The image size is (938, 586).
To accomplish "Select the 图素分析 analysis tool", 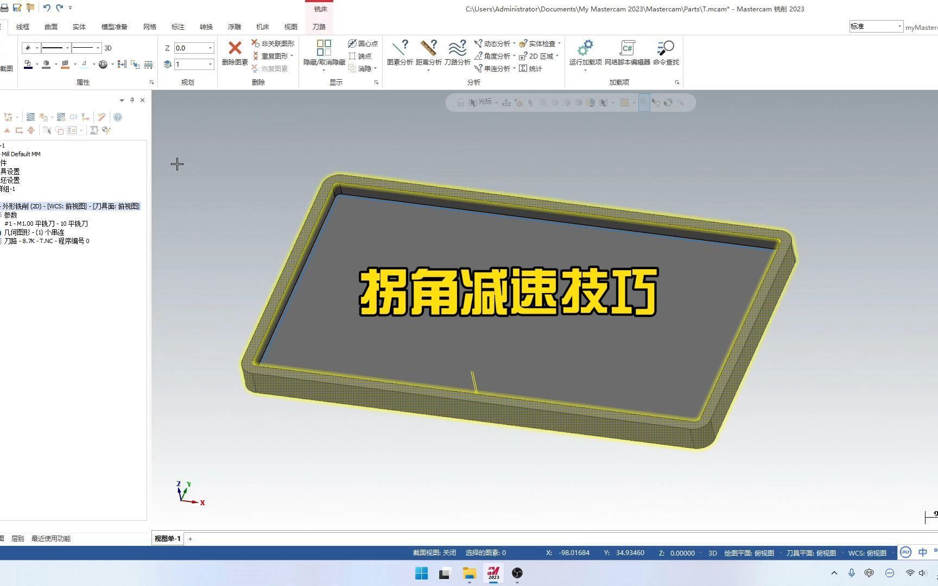I will tap(401, 53).
